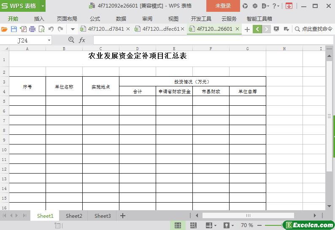Click the 点此查找命令 search box

coord(314,29)
